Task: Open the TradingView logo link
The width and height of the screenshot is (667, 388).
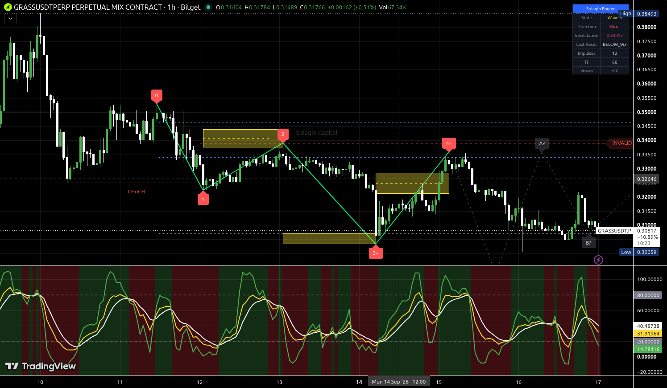Action: coord(41,366)
